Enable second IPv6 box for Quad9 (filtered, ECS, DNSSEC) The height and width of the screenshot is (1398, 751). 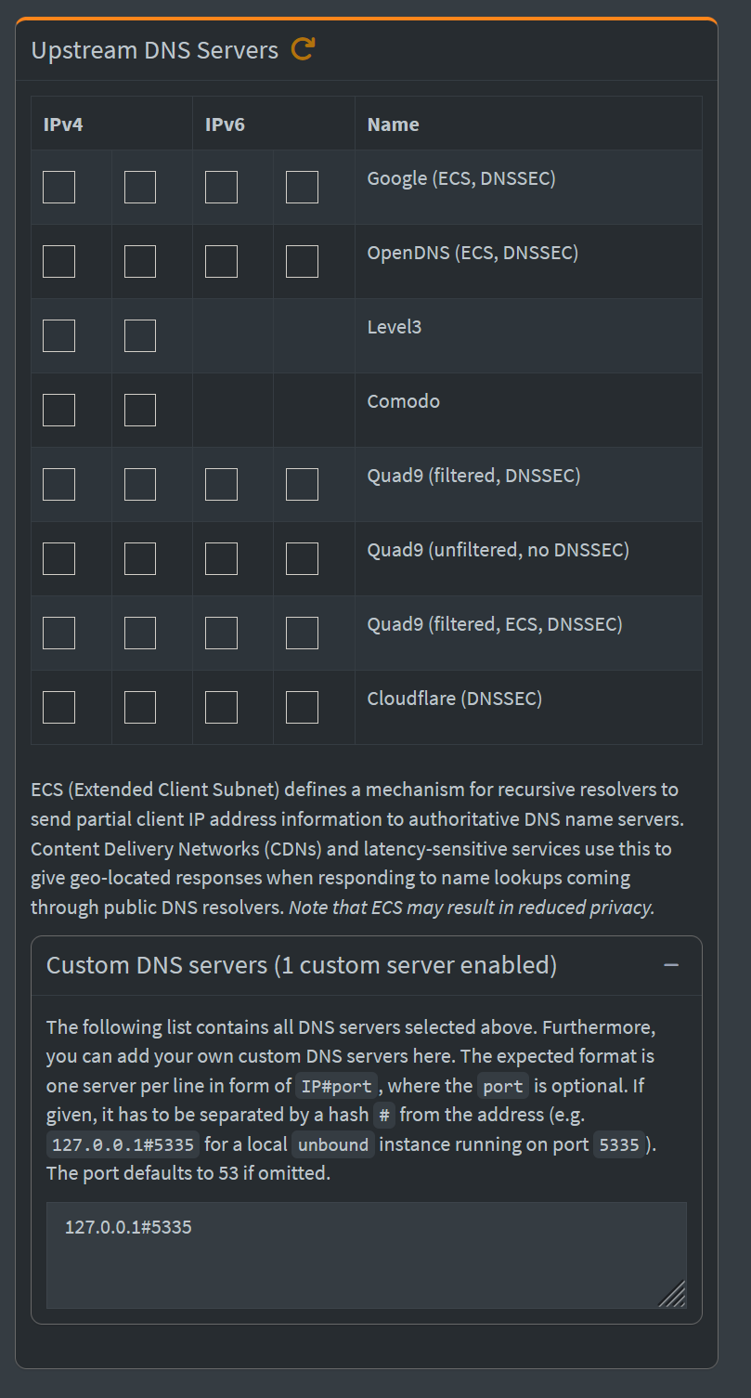coord(302,633)
